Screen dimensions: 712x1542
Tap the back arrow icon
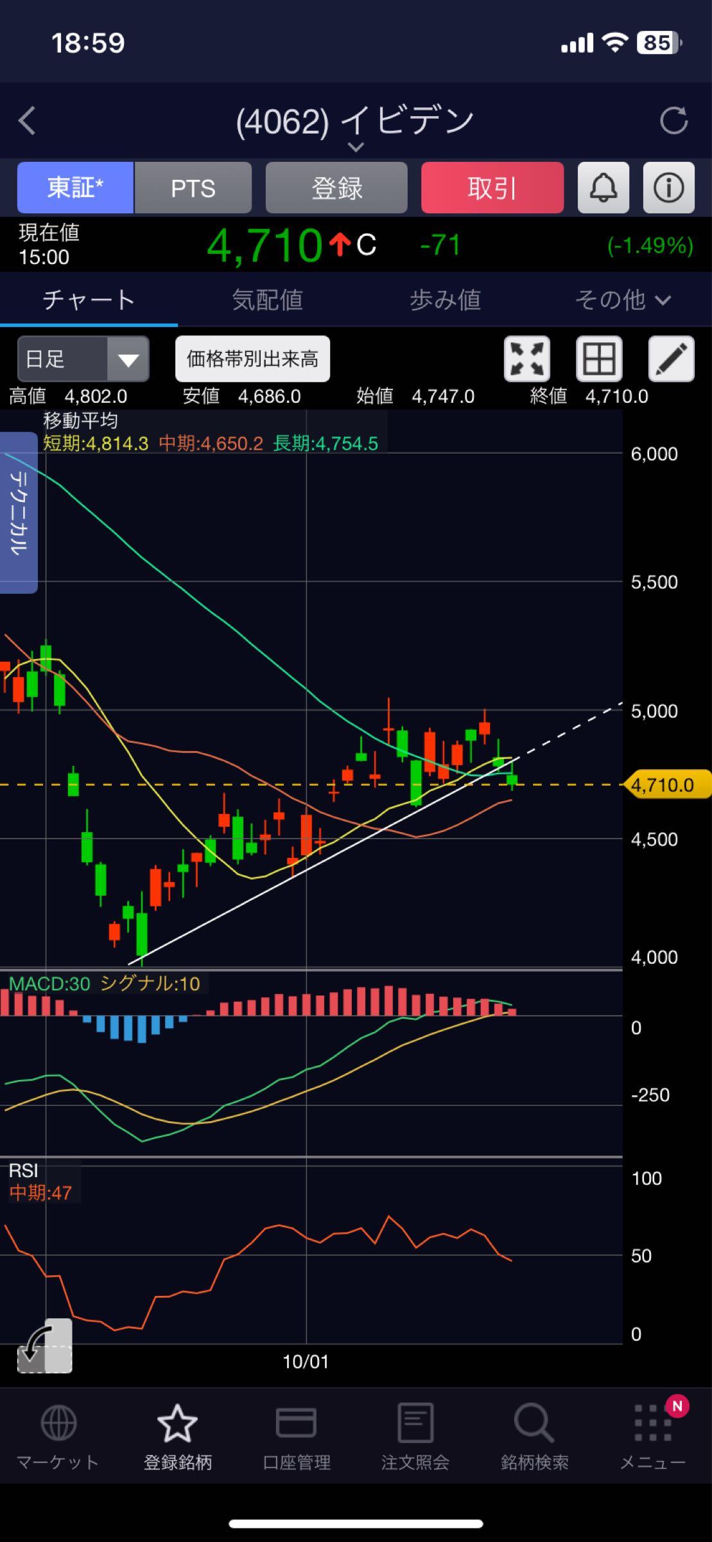coord(27,121)
